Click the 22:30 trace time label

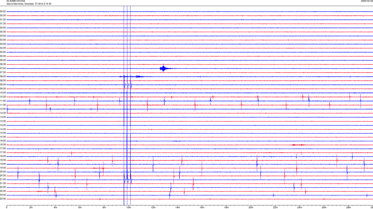point(3,191)
